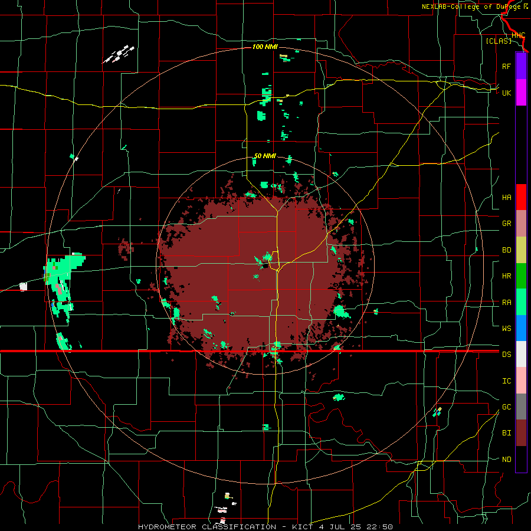Pick the brown BI legend swatch
531x531 pixels.
tap(521, 433)
